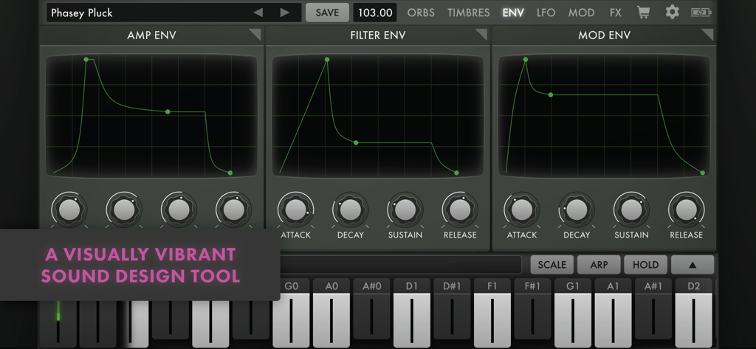The height and width of the screenshot is (349, 756).
Task: Click Filter Env sustain node
Action: (356, 142)
